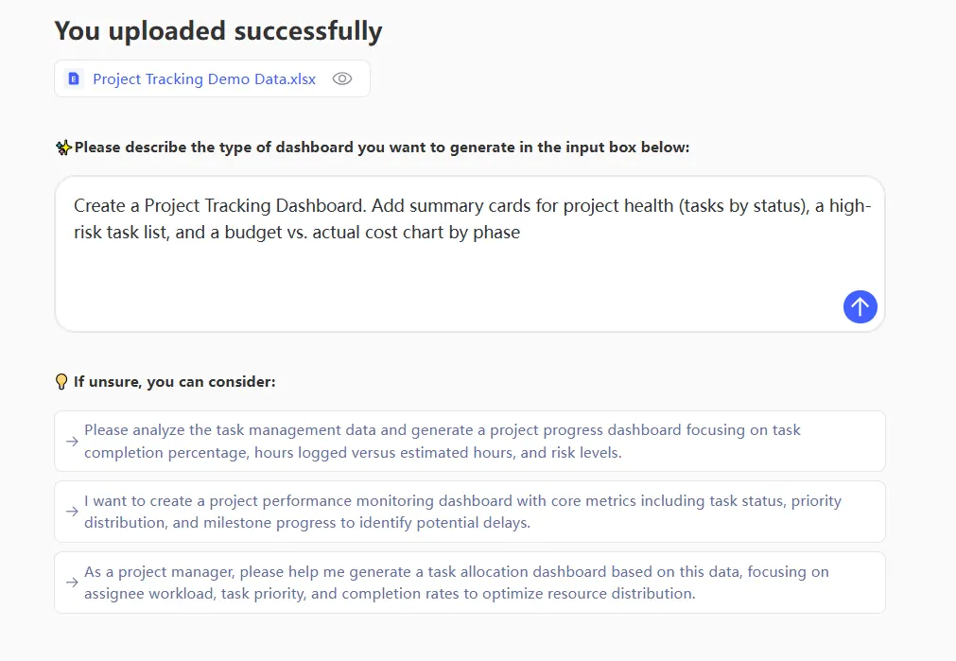Click the arrow icon on the performance monitoring suggestion
This screenshot has width=956, height=661.
pos(73,512)
